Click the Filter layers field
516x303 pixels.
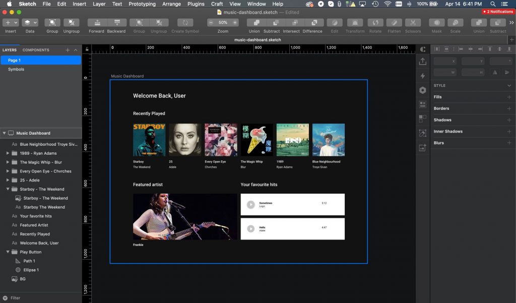pyautogui.click(x=41, y=298)
